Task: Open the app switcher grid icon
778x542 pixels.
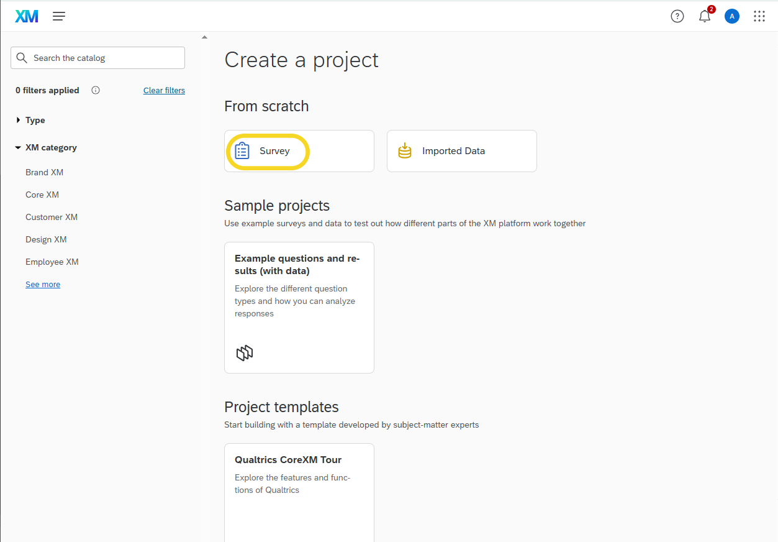Action: 759,16
